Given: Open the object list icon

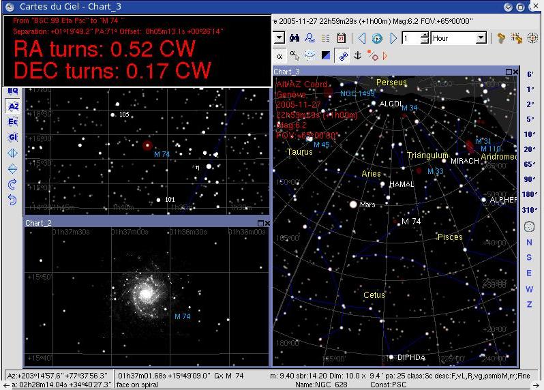Looking at the screenshot, I should pos(325,37).
